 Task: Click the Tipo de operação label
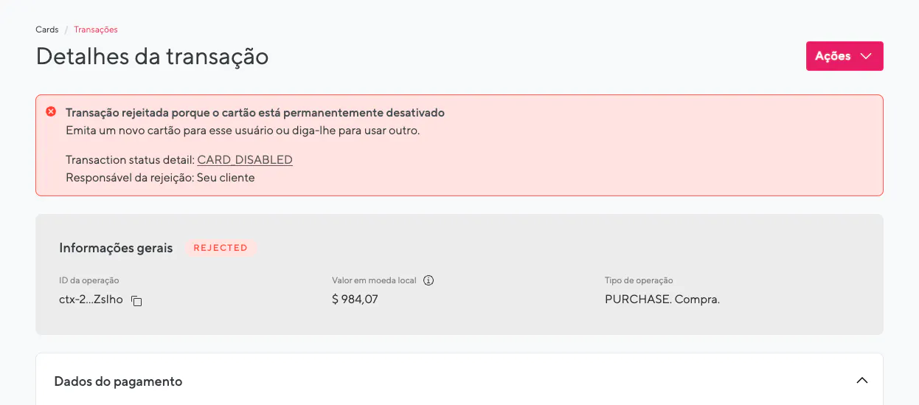click(x=639, y=280)
